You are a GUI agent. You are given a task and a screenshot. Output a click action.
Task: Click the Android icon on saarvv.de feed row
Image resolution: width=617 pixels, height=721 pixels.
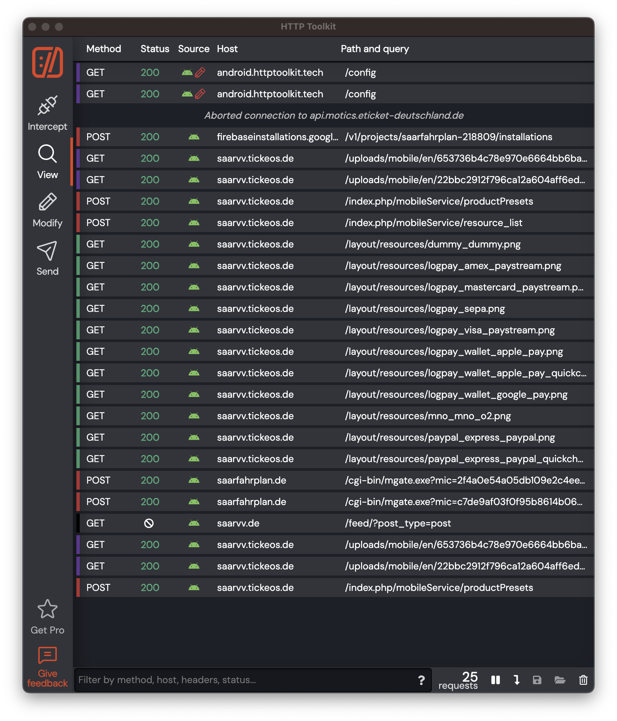(x=194, y=523)
